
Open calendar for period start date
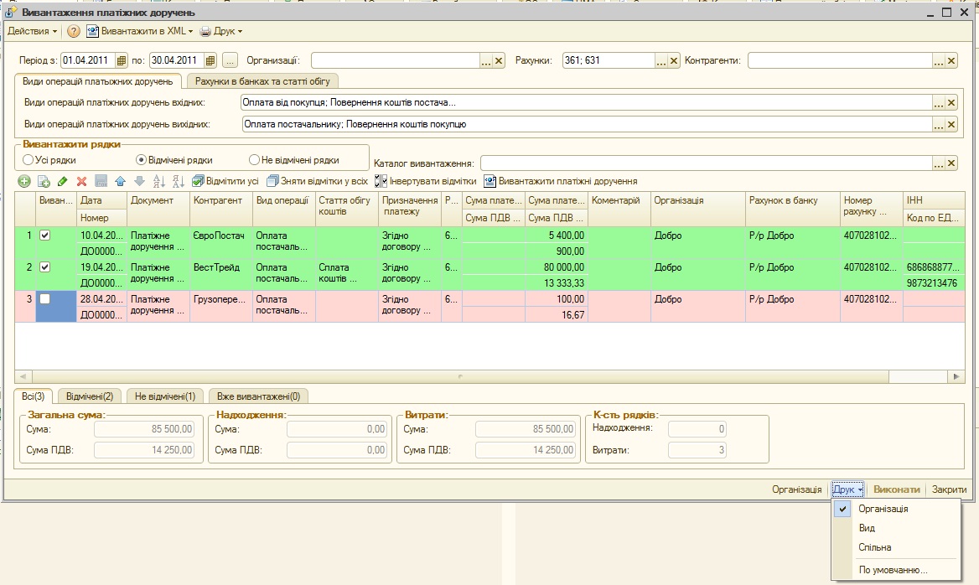click(122, 60)
